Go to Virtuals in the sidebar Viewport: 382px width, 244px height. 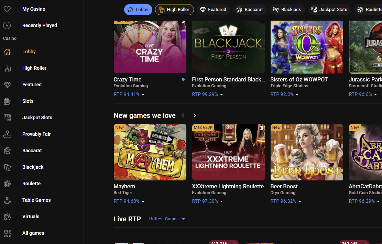tap(31, 217)
